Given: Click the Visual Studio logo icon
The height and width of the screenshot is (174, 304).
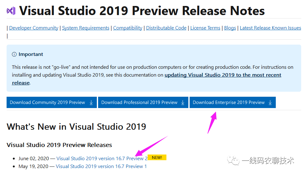Looking at the screenshot, I should tap(11, 11).
